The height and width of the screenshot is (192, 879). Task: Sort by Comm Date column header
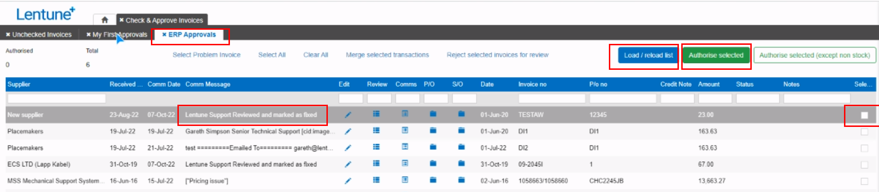click(164, 84)
